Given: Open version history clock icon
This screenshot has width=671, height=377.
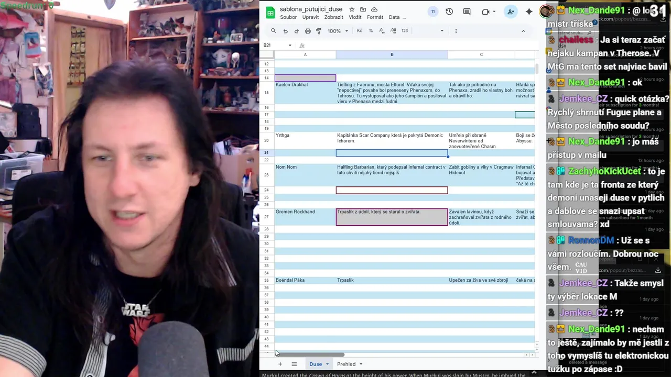Looking at the screenshot, I should pos(449,12).
